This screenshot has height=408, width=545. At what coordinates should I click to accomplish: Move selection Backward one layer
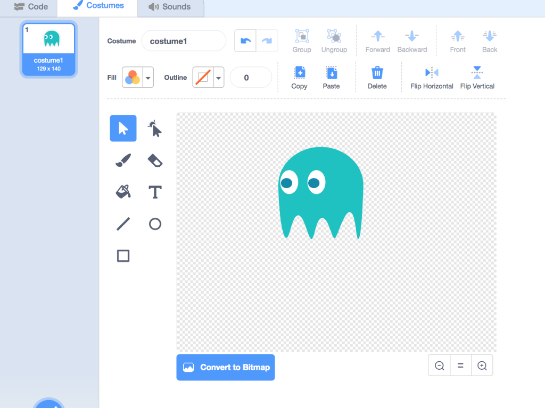[x=412, y=41]
